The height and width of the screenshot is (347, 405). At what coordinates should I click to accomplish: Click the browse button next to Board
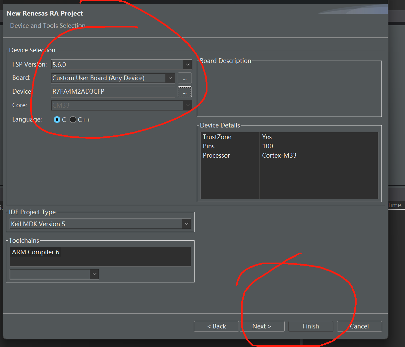[x=185, y=78]
